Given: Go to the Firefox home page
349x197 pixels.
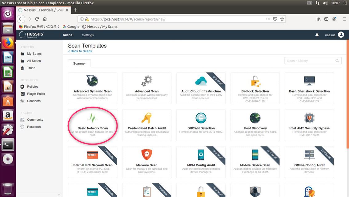Looking at the screenshot, I should click(45, 19).
